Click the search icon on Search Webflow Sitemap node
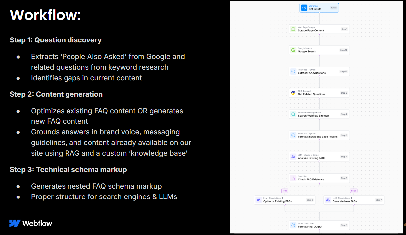Viewport: 406px width, 235px height. tap(293, 114)
